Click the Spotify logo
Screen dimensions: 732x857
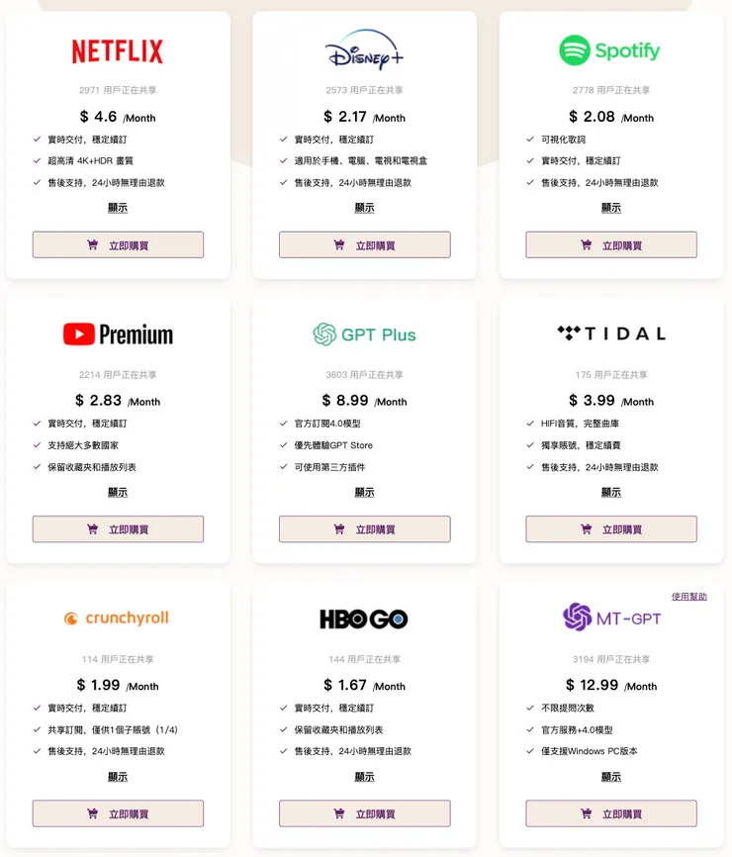(610, 50)
